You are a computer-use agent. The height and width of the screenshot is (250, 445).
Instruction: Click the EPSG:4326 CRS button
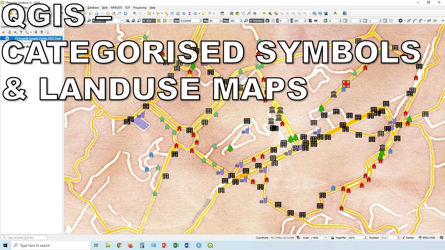pos(427,237)
